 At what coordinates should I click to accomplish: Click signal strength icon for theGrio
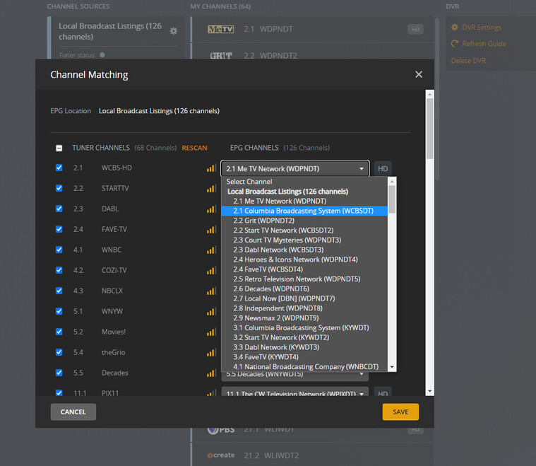coord(211,353)
